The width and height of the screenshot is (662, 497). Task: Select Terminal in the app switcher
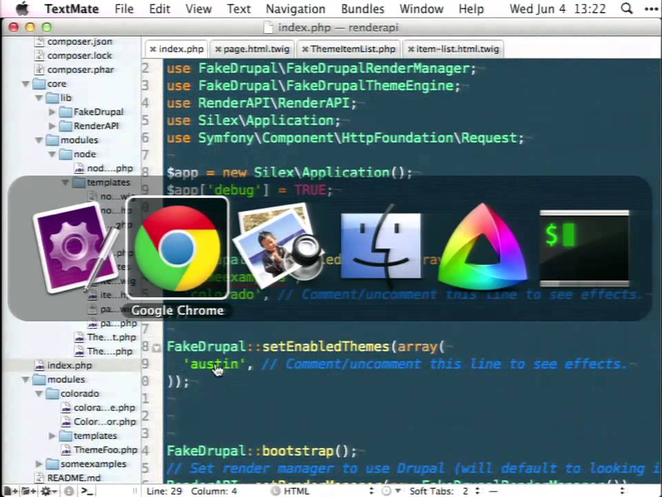click(584, 248)
